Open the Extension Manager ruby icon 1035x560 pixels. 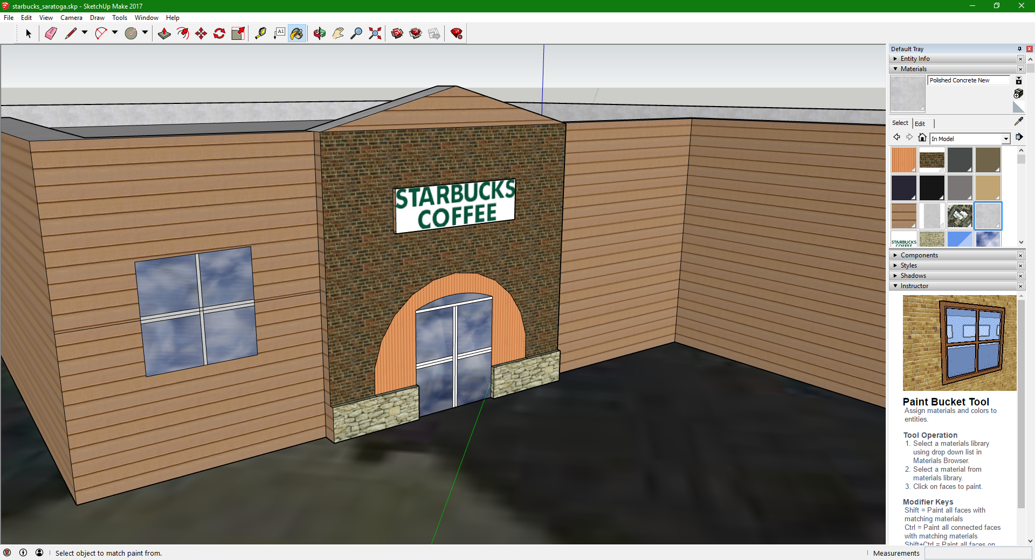457,33
